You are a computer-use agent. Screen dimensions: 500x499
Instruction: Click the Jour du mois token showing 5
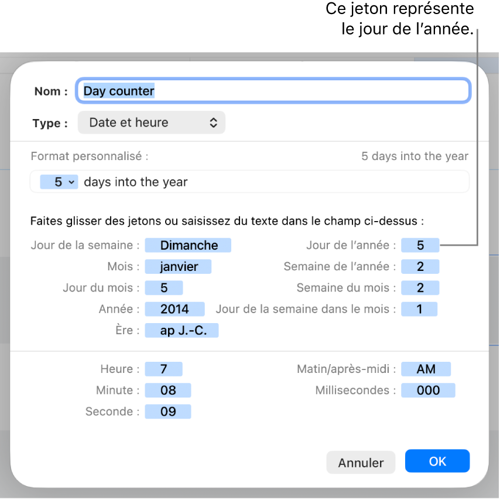click(x=164, y=287)
